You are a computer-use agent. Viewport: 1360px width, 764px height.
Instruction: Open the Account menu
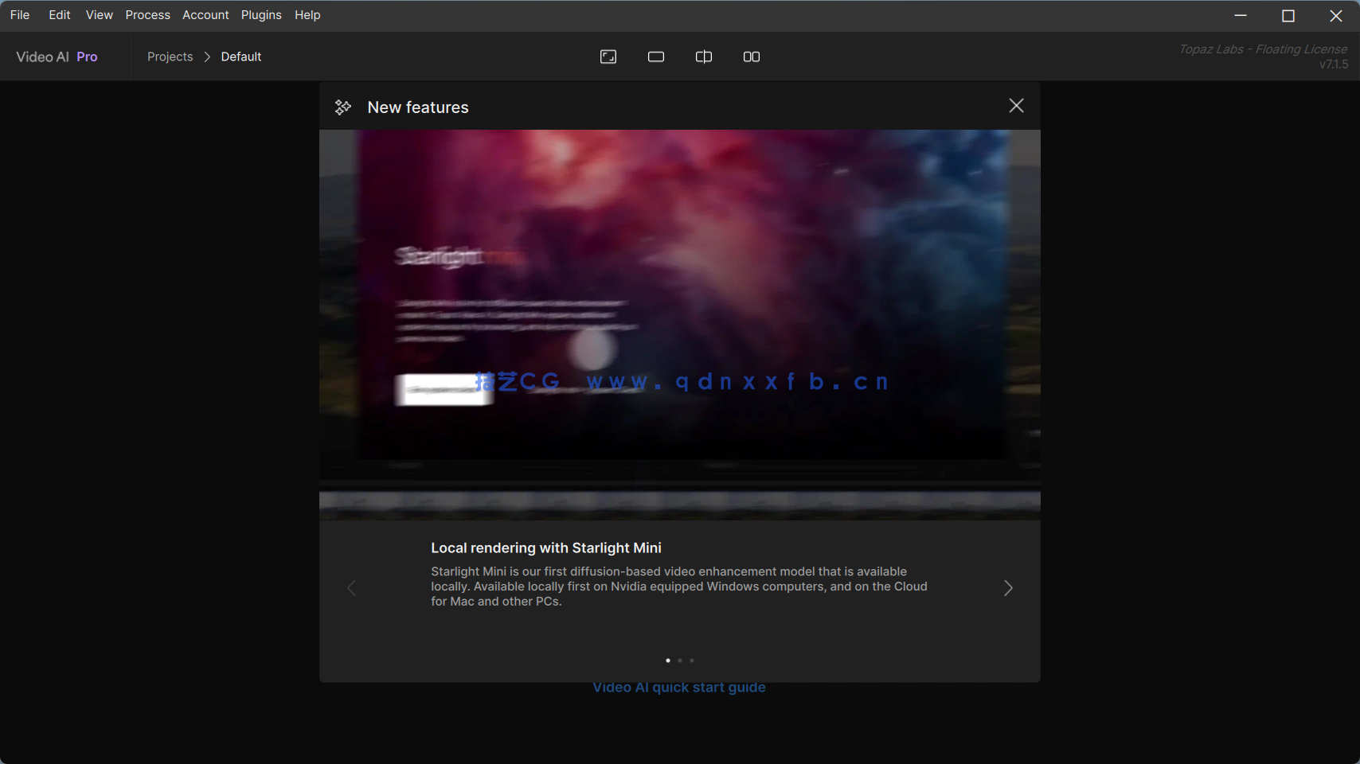pyautogui.click(x=205, y=15)
